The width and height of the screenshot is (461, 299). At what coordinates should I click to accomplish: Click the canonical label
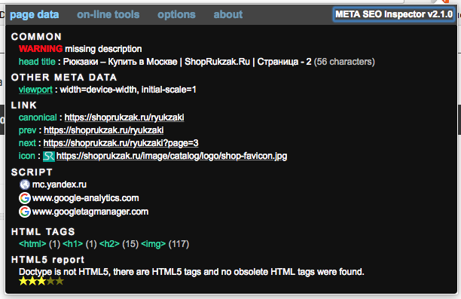coord(38,117)
